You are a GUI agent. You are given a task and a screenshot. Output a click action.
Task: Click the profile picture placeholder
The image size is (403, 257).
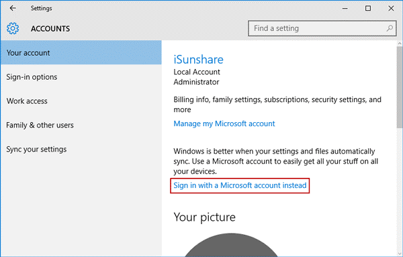tap(231, 245)
